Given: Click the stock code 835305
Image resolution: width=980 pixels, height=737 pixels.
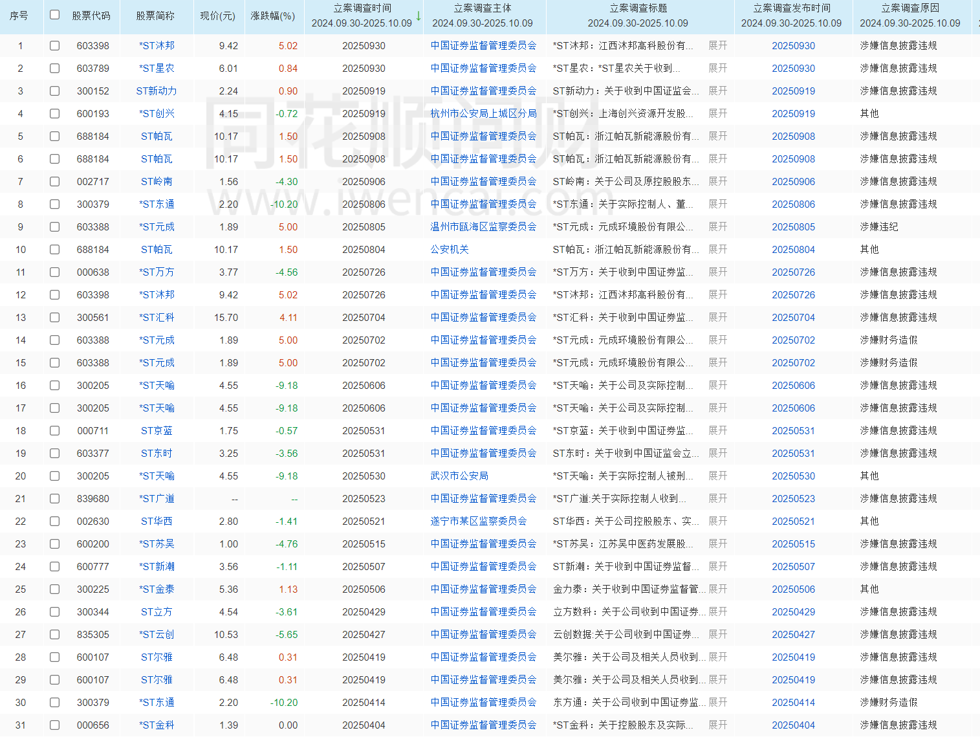Looking at the screenshot, I should coord(93,635).
